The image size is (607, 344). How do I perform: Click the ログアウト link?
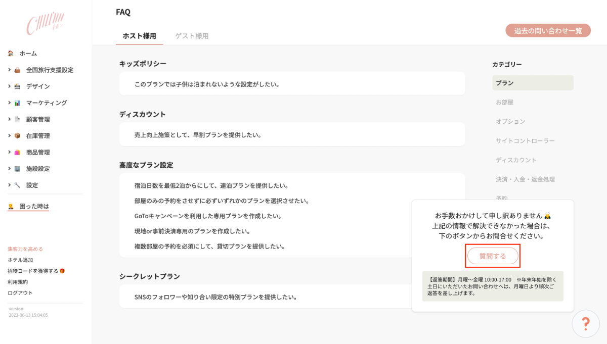20,293
